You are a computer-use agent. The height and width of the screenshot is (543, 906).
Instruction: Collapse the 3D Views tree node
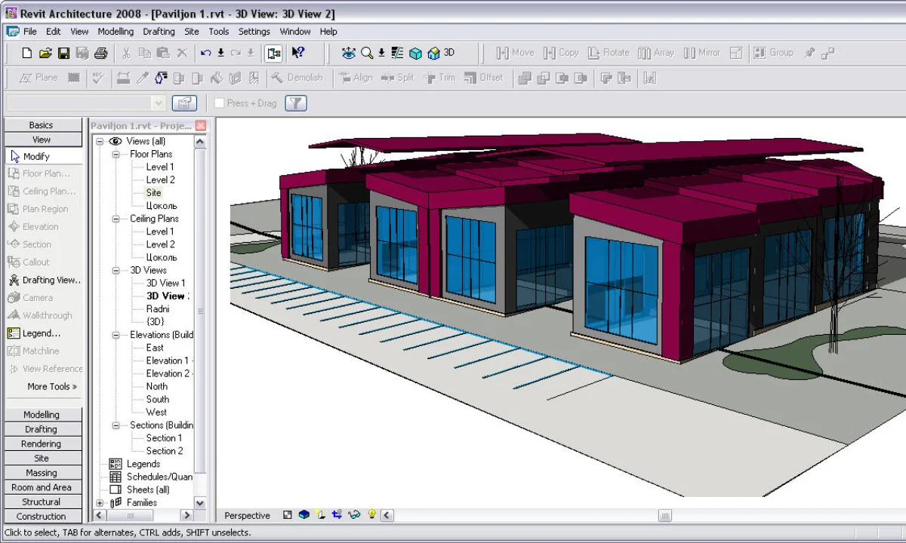pyautogui.click(x=115, y=270)
